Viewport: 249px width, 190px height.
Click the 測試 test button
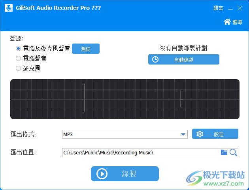coord(86,49)
